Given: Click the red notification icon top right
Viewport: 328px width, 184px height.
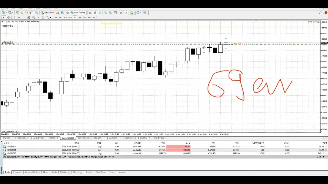Looking at the screenshot, I should click(326, 13).
